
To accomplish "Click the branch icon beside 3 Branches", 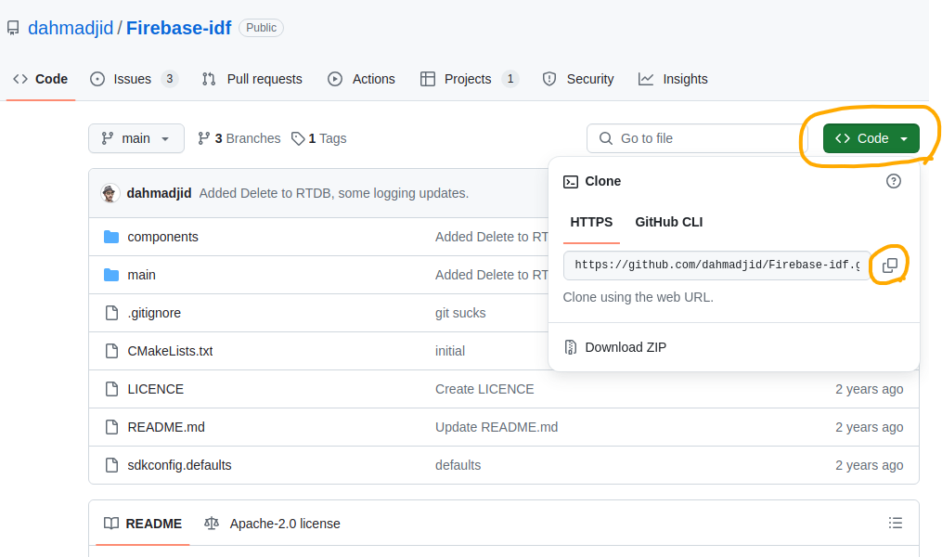I will [x=203, y=138].
